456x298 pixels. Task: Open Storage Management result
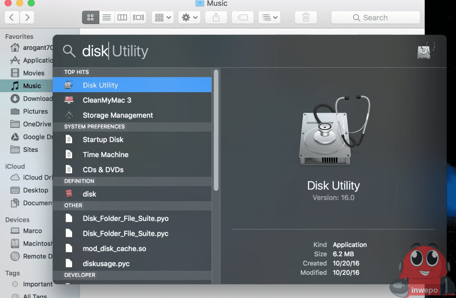[132, 115]
